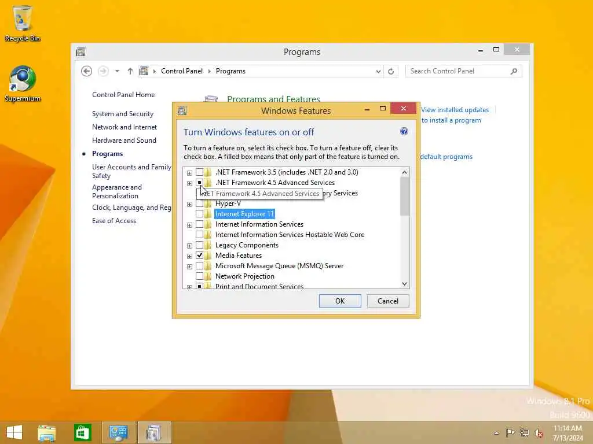Expand Legacy Components node
This screenshot has width=593, height=444.
pos(189,246)
